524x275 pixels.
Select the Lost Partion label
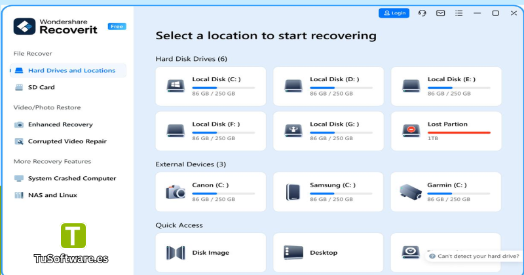coord(447,124)
